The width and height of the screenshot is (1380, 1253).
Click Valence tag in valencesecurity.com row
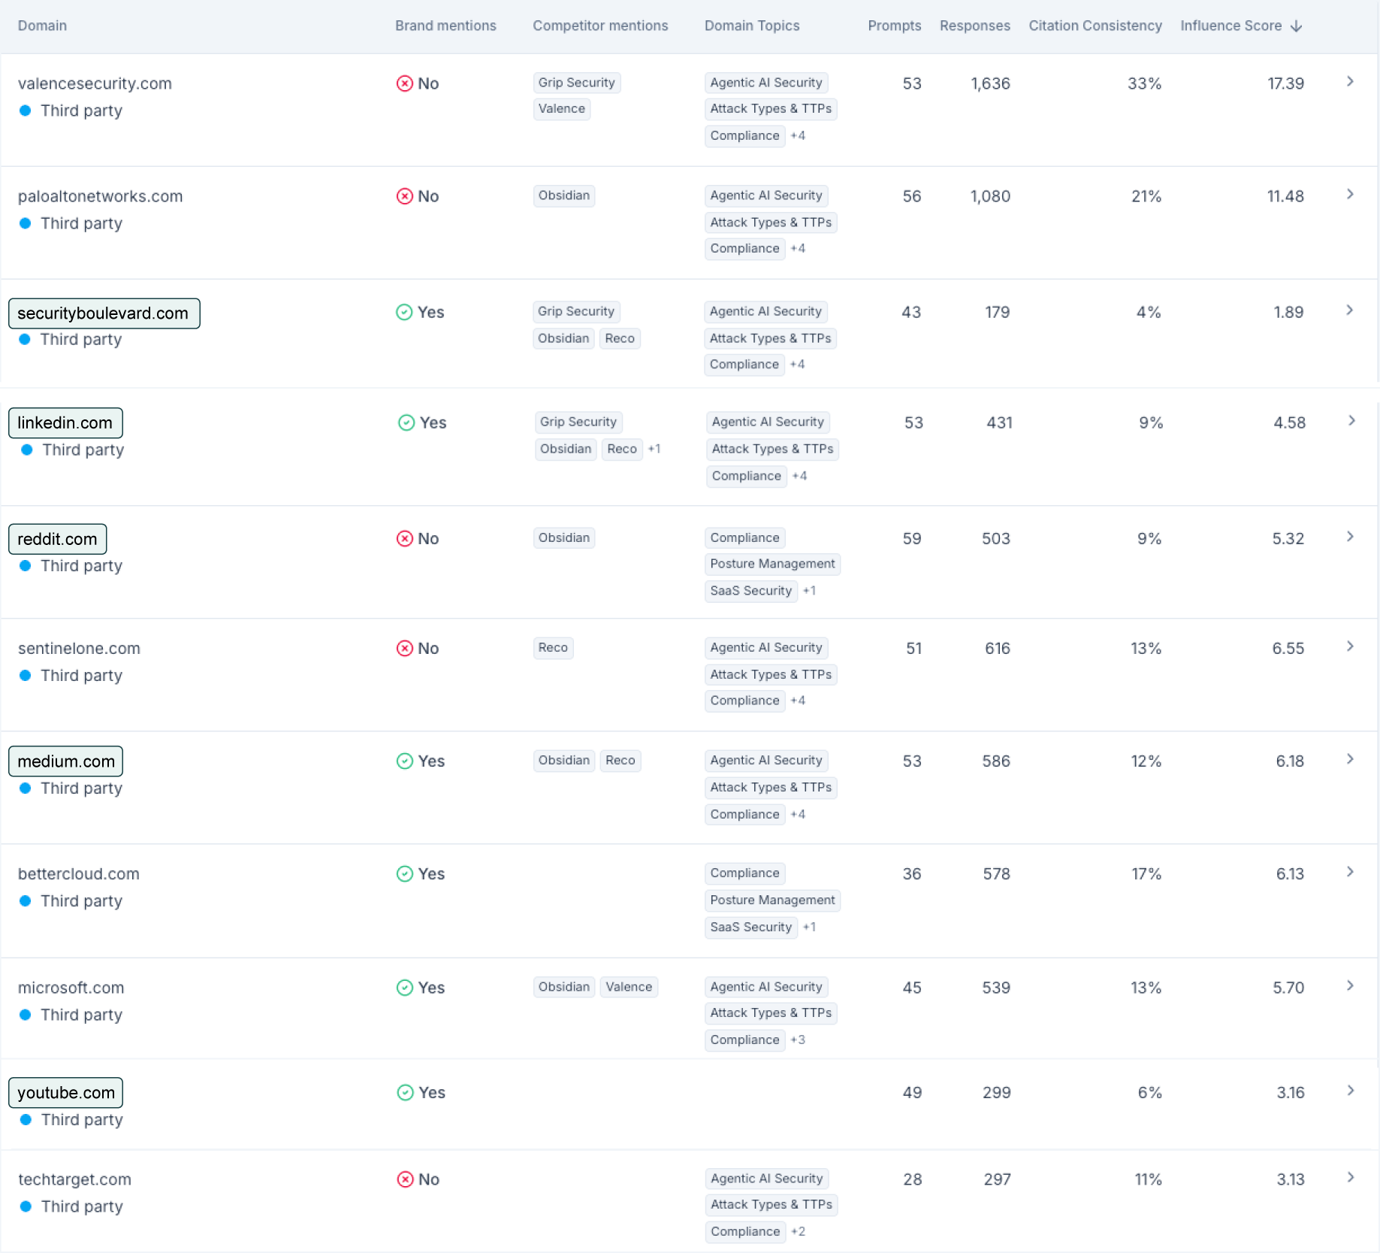click(562, 109)
